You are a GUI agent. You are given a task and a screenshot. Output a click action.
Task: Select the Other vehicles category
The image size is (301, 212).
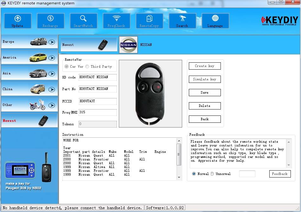coord(29,105)
